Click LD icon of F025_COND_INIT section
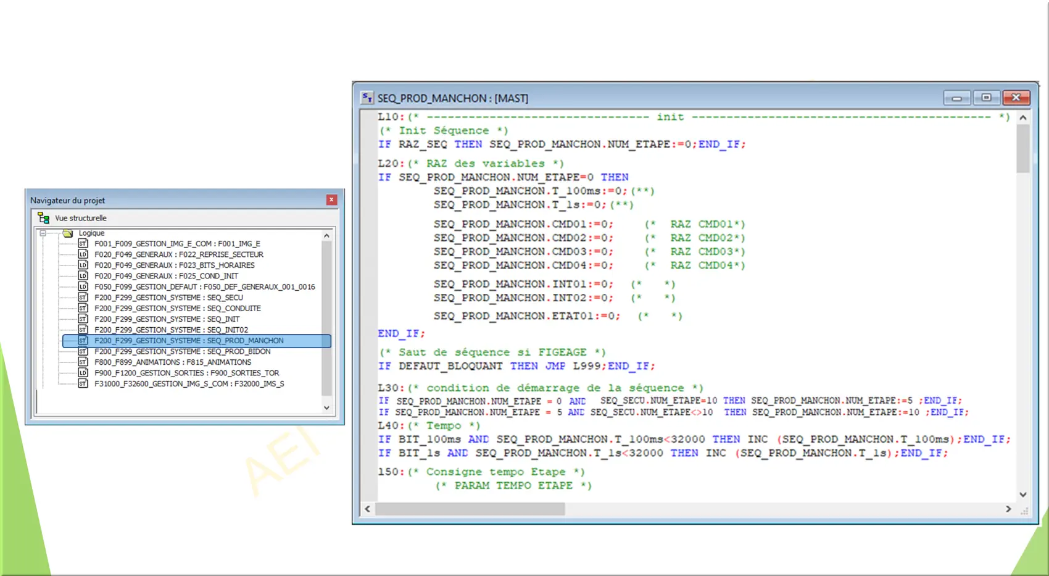The height and width of the screenshot is (576, 1049). [83, 276]
